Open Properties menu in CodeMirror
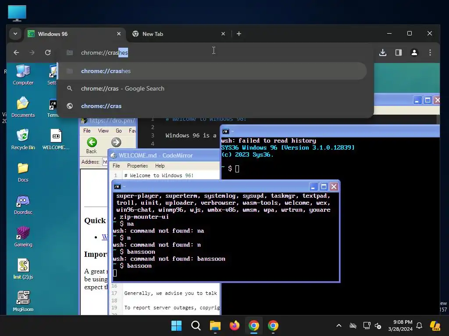Viewport: 449px width, 336px height. click(x=137, y=166)
